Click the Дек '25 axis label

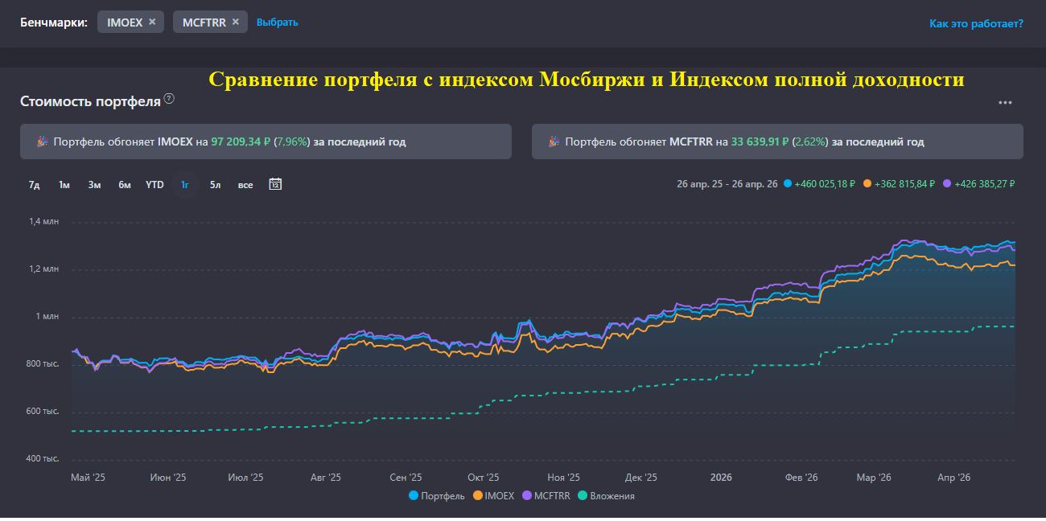click(x=641, y=478)
